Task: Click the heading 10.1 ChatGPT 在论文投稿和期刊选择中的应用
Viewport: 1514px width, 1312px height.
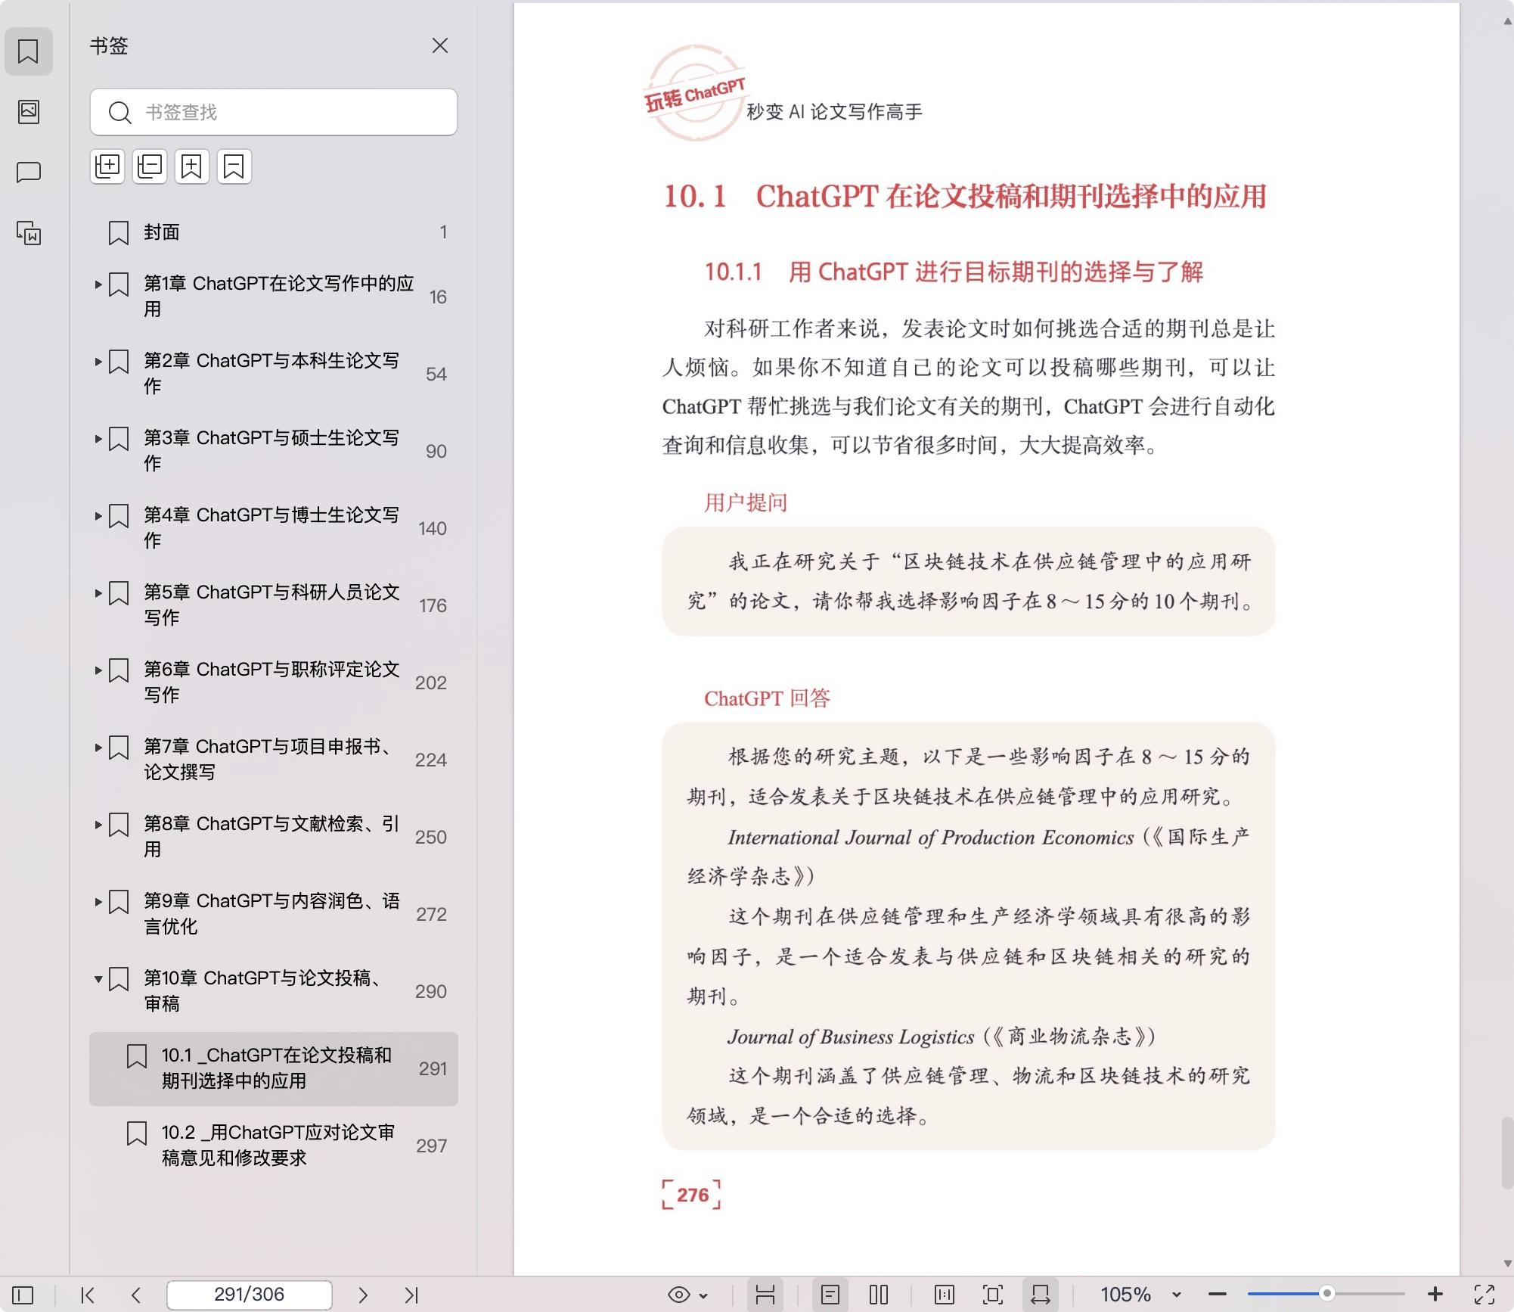Action: pos(965,197)
